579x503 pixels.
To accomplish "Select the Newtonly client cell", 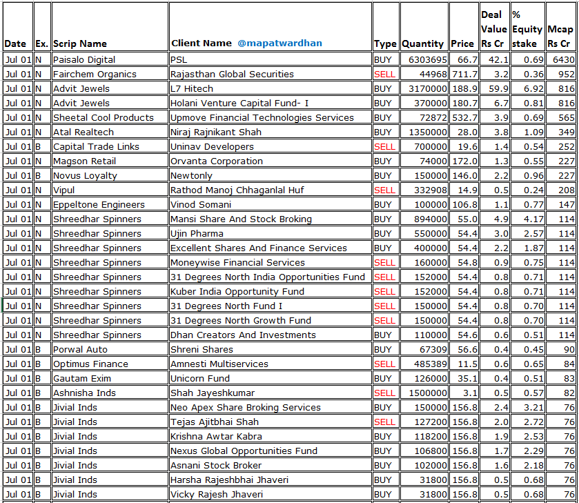I will click(x=271, y=175).
